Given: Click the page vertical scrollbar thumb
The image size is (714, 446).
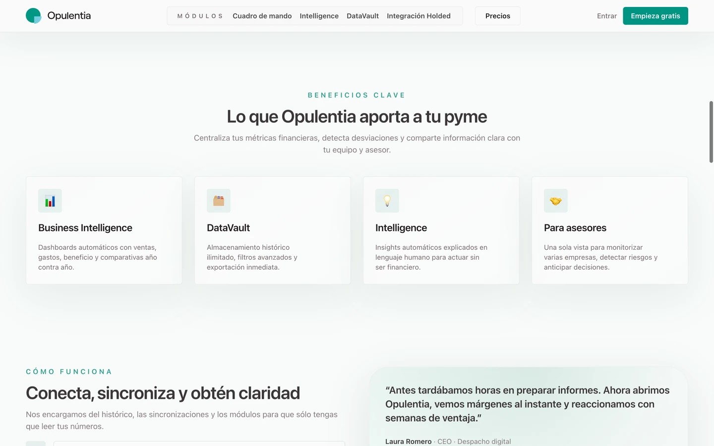Looking at the screenshot, I should coord(711,132).
